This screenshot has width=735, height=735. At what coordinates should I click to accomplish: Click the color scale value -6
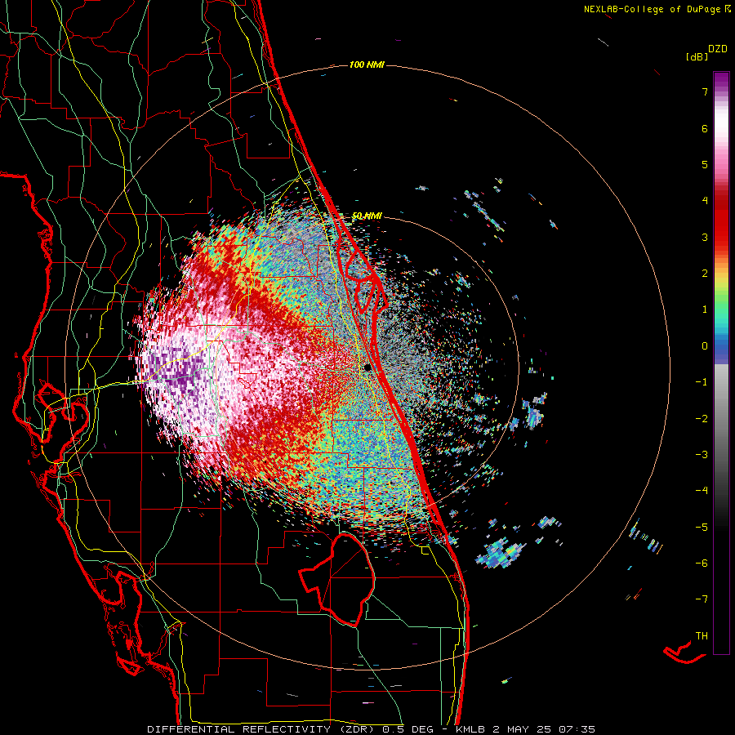(x=702, y=563)
